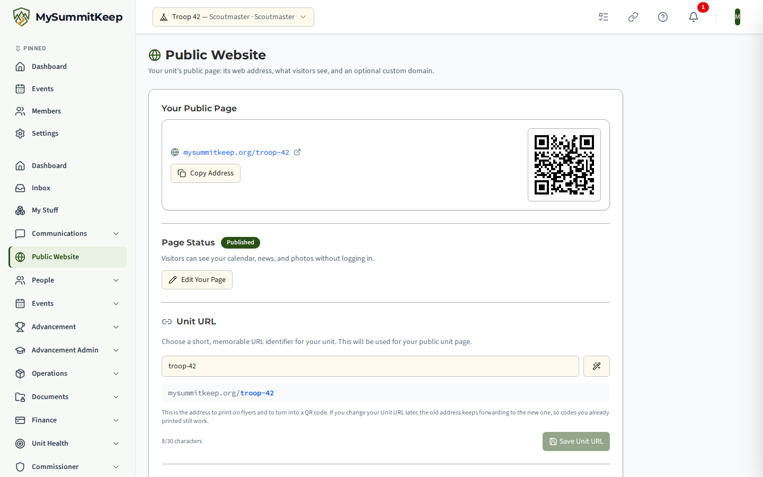Expand the Events section chevron
The image size is (763, 477).
click(116, 304)
